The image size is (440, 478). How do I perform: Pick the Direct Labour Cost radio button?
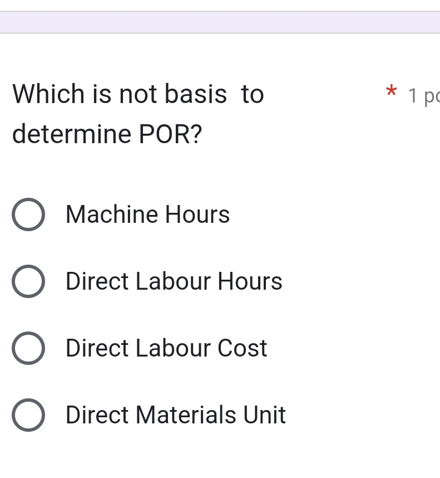28,348
